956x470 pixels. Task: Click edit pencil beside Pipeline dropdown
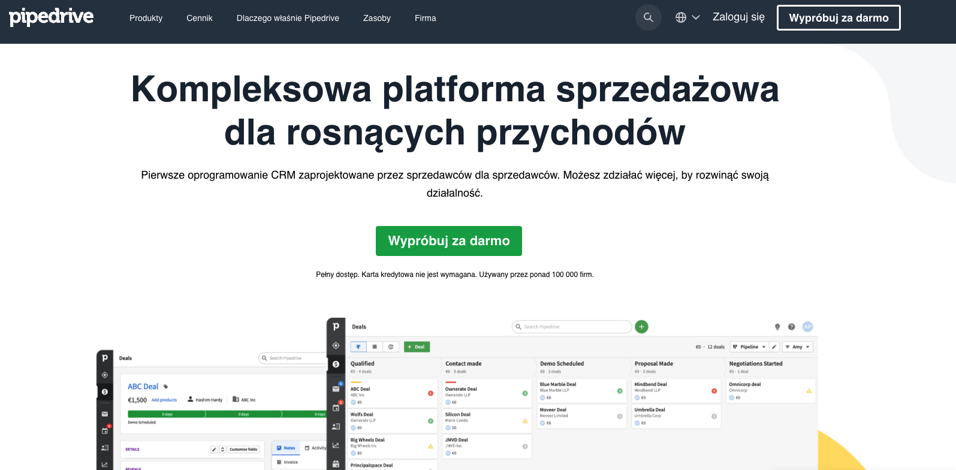click(x=774, y=347)
